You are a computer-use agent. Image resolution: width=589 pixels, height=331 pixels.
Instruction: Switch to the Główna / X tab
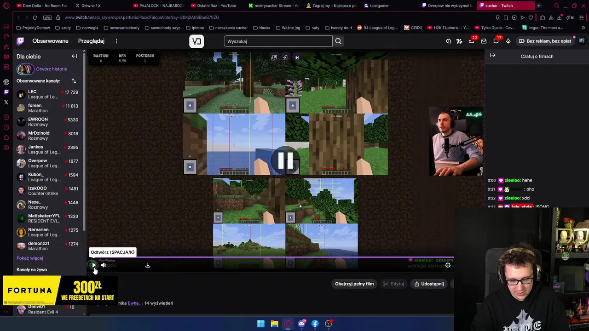(99, 6)
